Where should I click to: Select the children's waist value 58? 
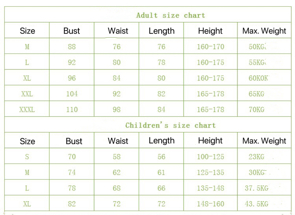tap(117, 157)
